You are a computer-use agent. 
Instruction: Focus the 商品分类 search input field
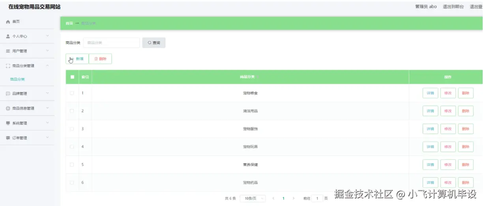(111, 43)
